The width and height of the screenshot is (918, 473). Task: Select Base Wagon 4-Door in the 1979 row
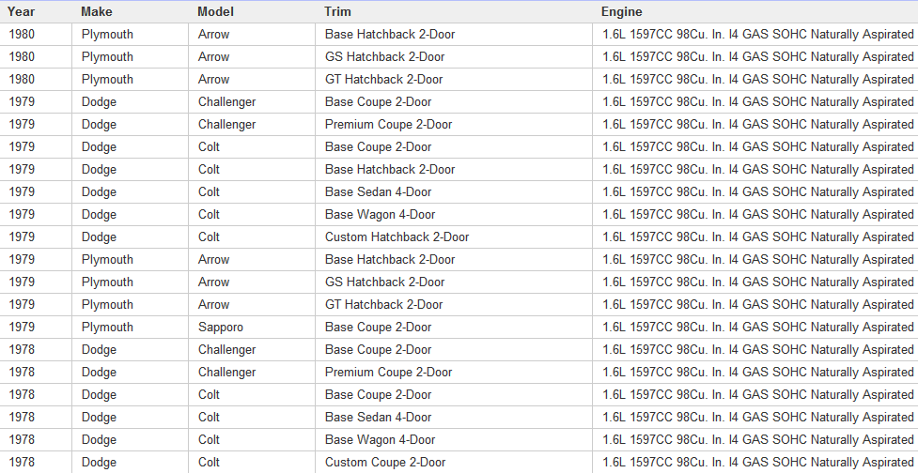click(x=380, y=214)
